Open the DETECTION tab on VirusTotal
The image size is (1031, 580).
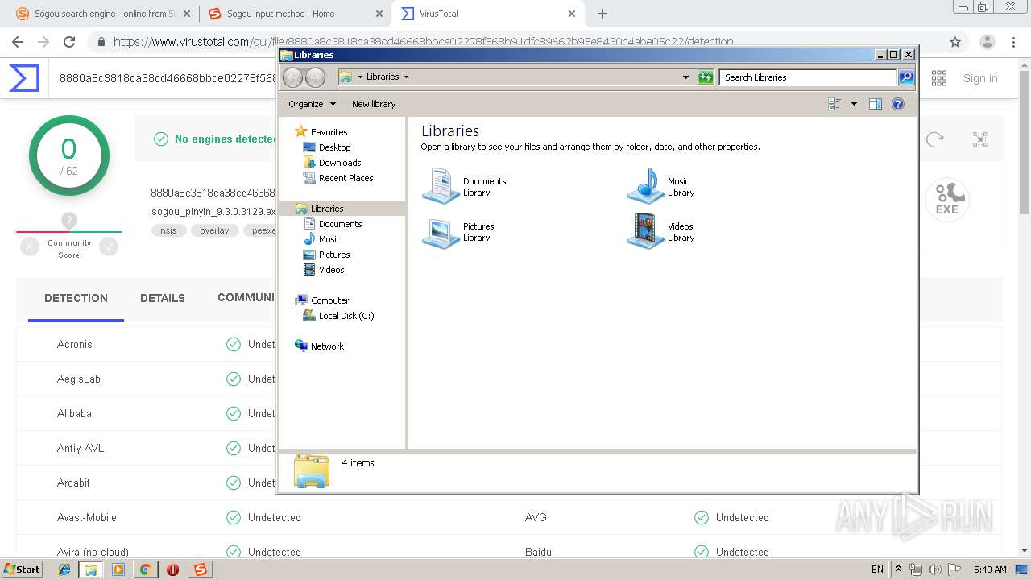(x=76, y=298)
